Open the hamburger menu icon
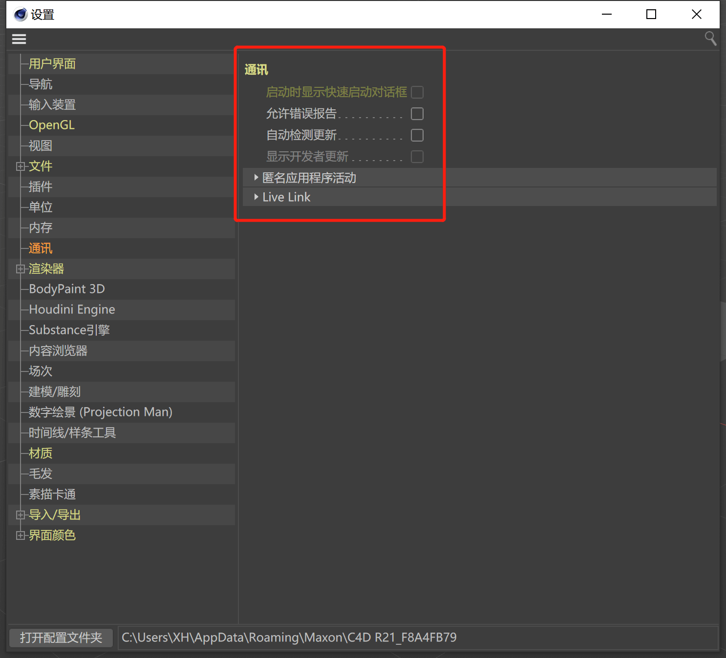Screen dimensions: 726x658 click(x=19, y=39)
